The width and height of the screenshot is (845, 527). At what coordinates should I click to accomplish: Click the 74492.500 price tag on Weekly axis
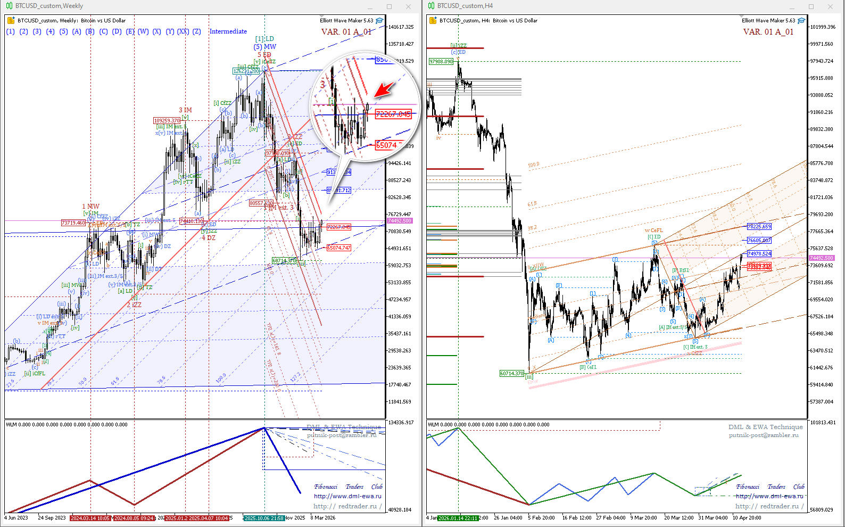tap(399, 221)
